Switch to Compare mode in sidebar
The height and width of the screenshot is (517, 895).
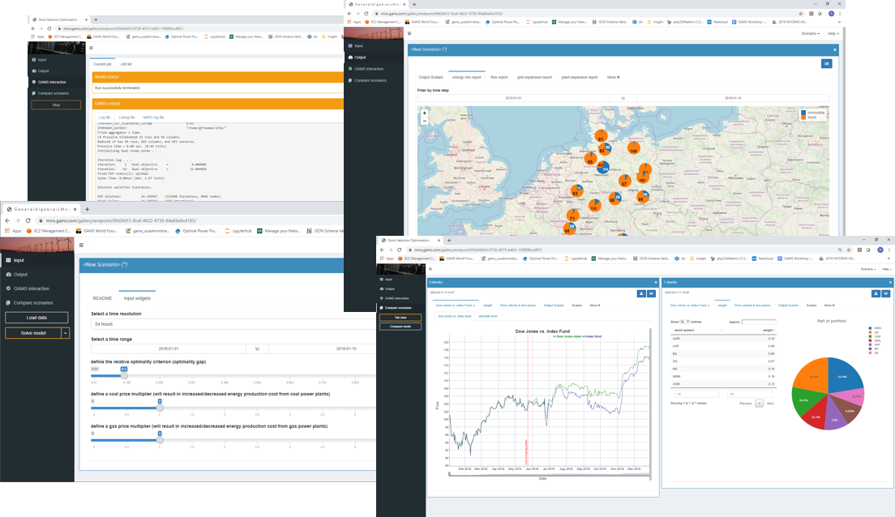pyautogui.click(x=400, y=326)
